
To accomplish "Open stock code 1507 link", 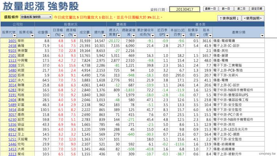I will (12, 80).
